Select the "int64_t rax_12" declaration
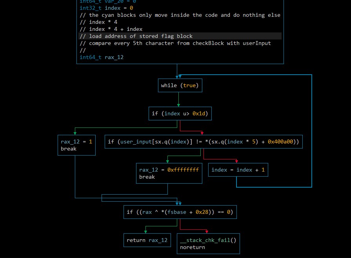Image resolution: width=351 pixels, height=258 pixels. (x=102, y=57)
